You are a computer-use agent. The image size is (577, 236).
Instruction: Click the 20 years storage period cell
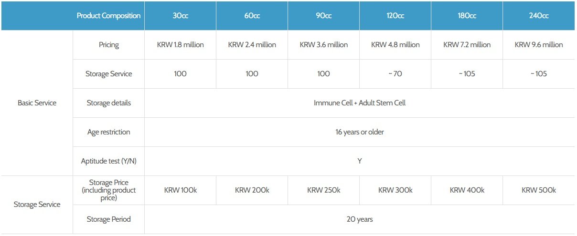pos(359,219)
